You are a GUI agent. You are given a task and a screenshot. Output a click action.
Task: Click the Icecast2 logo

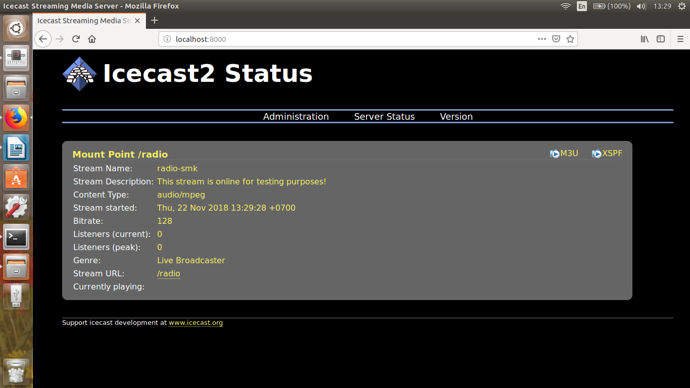point(79,72)
